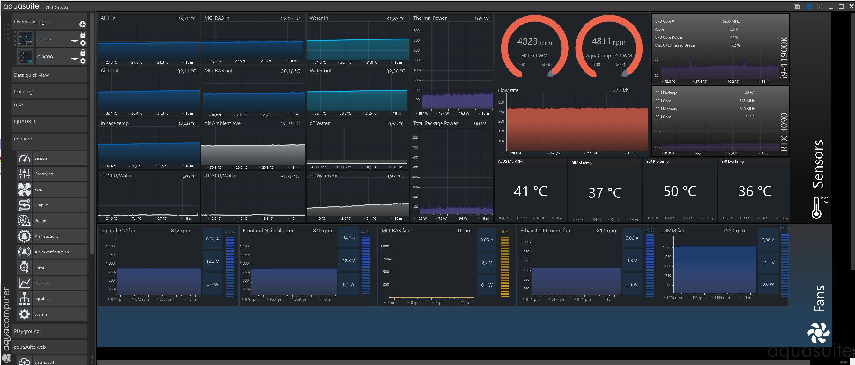Image resolution: width=855 pixels, height=365 pixels.
Task: Expand the Playground section
Action: pyautogui.click(x=50, y=331)
